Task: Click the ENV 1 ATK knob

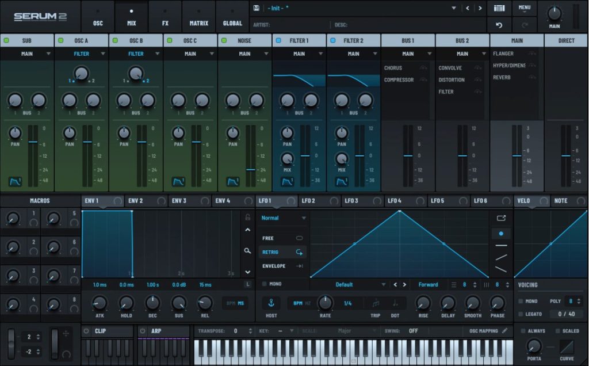Action: coord(100,303)
